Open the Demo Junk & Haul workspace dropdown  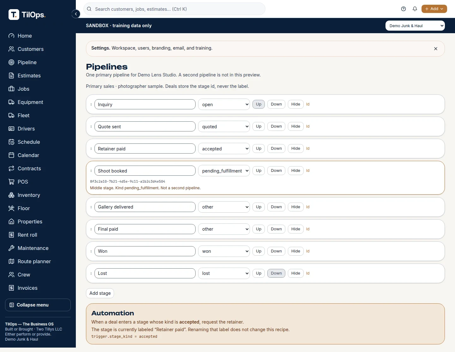pyautogui.click(x=415, y=26)
